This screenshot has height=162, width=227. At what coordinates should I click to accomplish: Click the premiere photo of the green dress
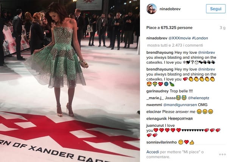[70, 81]
